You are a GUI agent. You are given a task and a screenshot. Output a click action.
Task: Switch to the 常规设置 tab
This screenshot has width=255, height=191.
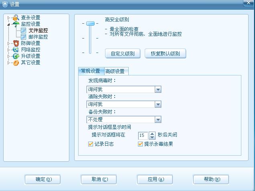(x=91, y=71)
